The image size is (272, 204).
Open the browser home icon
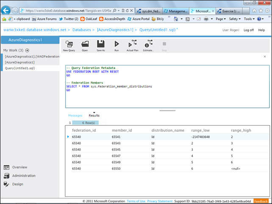pos(254,11)
